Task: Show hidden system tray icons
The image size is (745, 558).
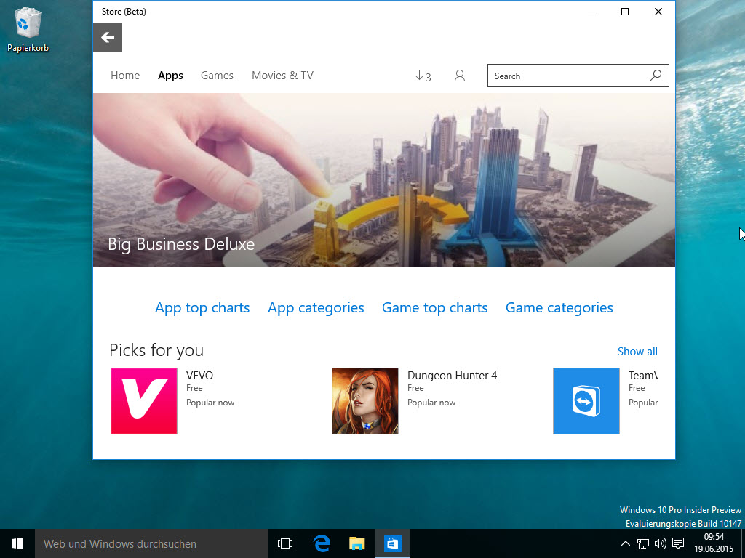Action: [626, 543]
